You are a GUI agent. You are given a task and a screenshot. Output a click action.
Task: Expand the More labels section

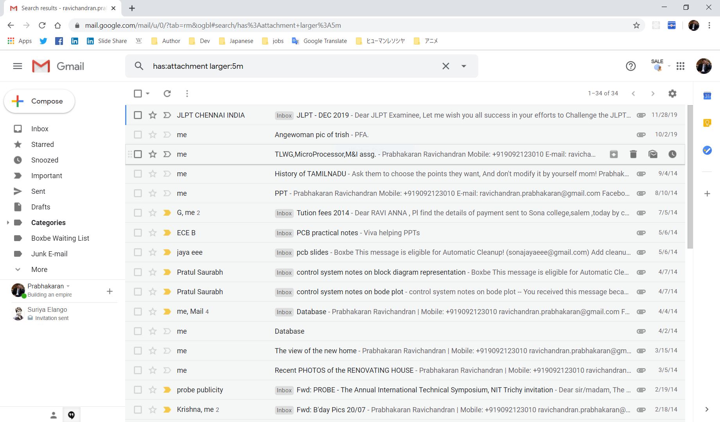click(x=18, y=269)
